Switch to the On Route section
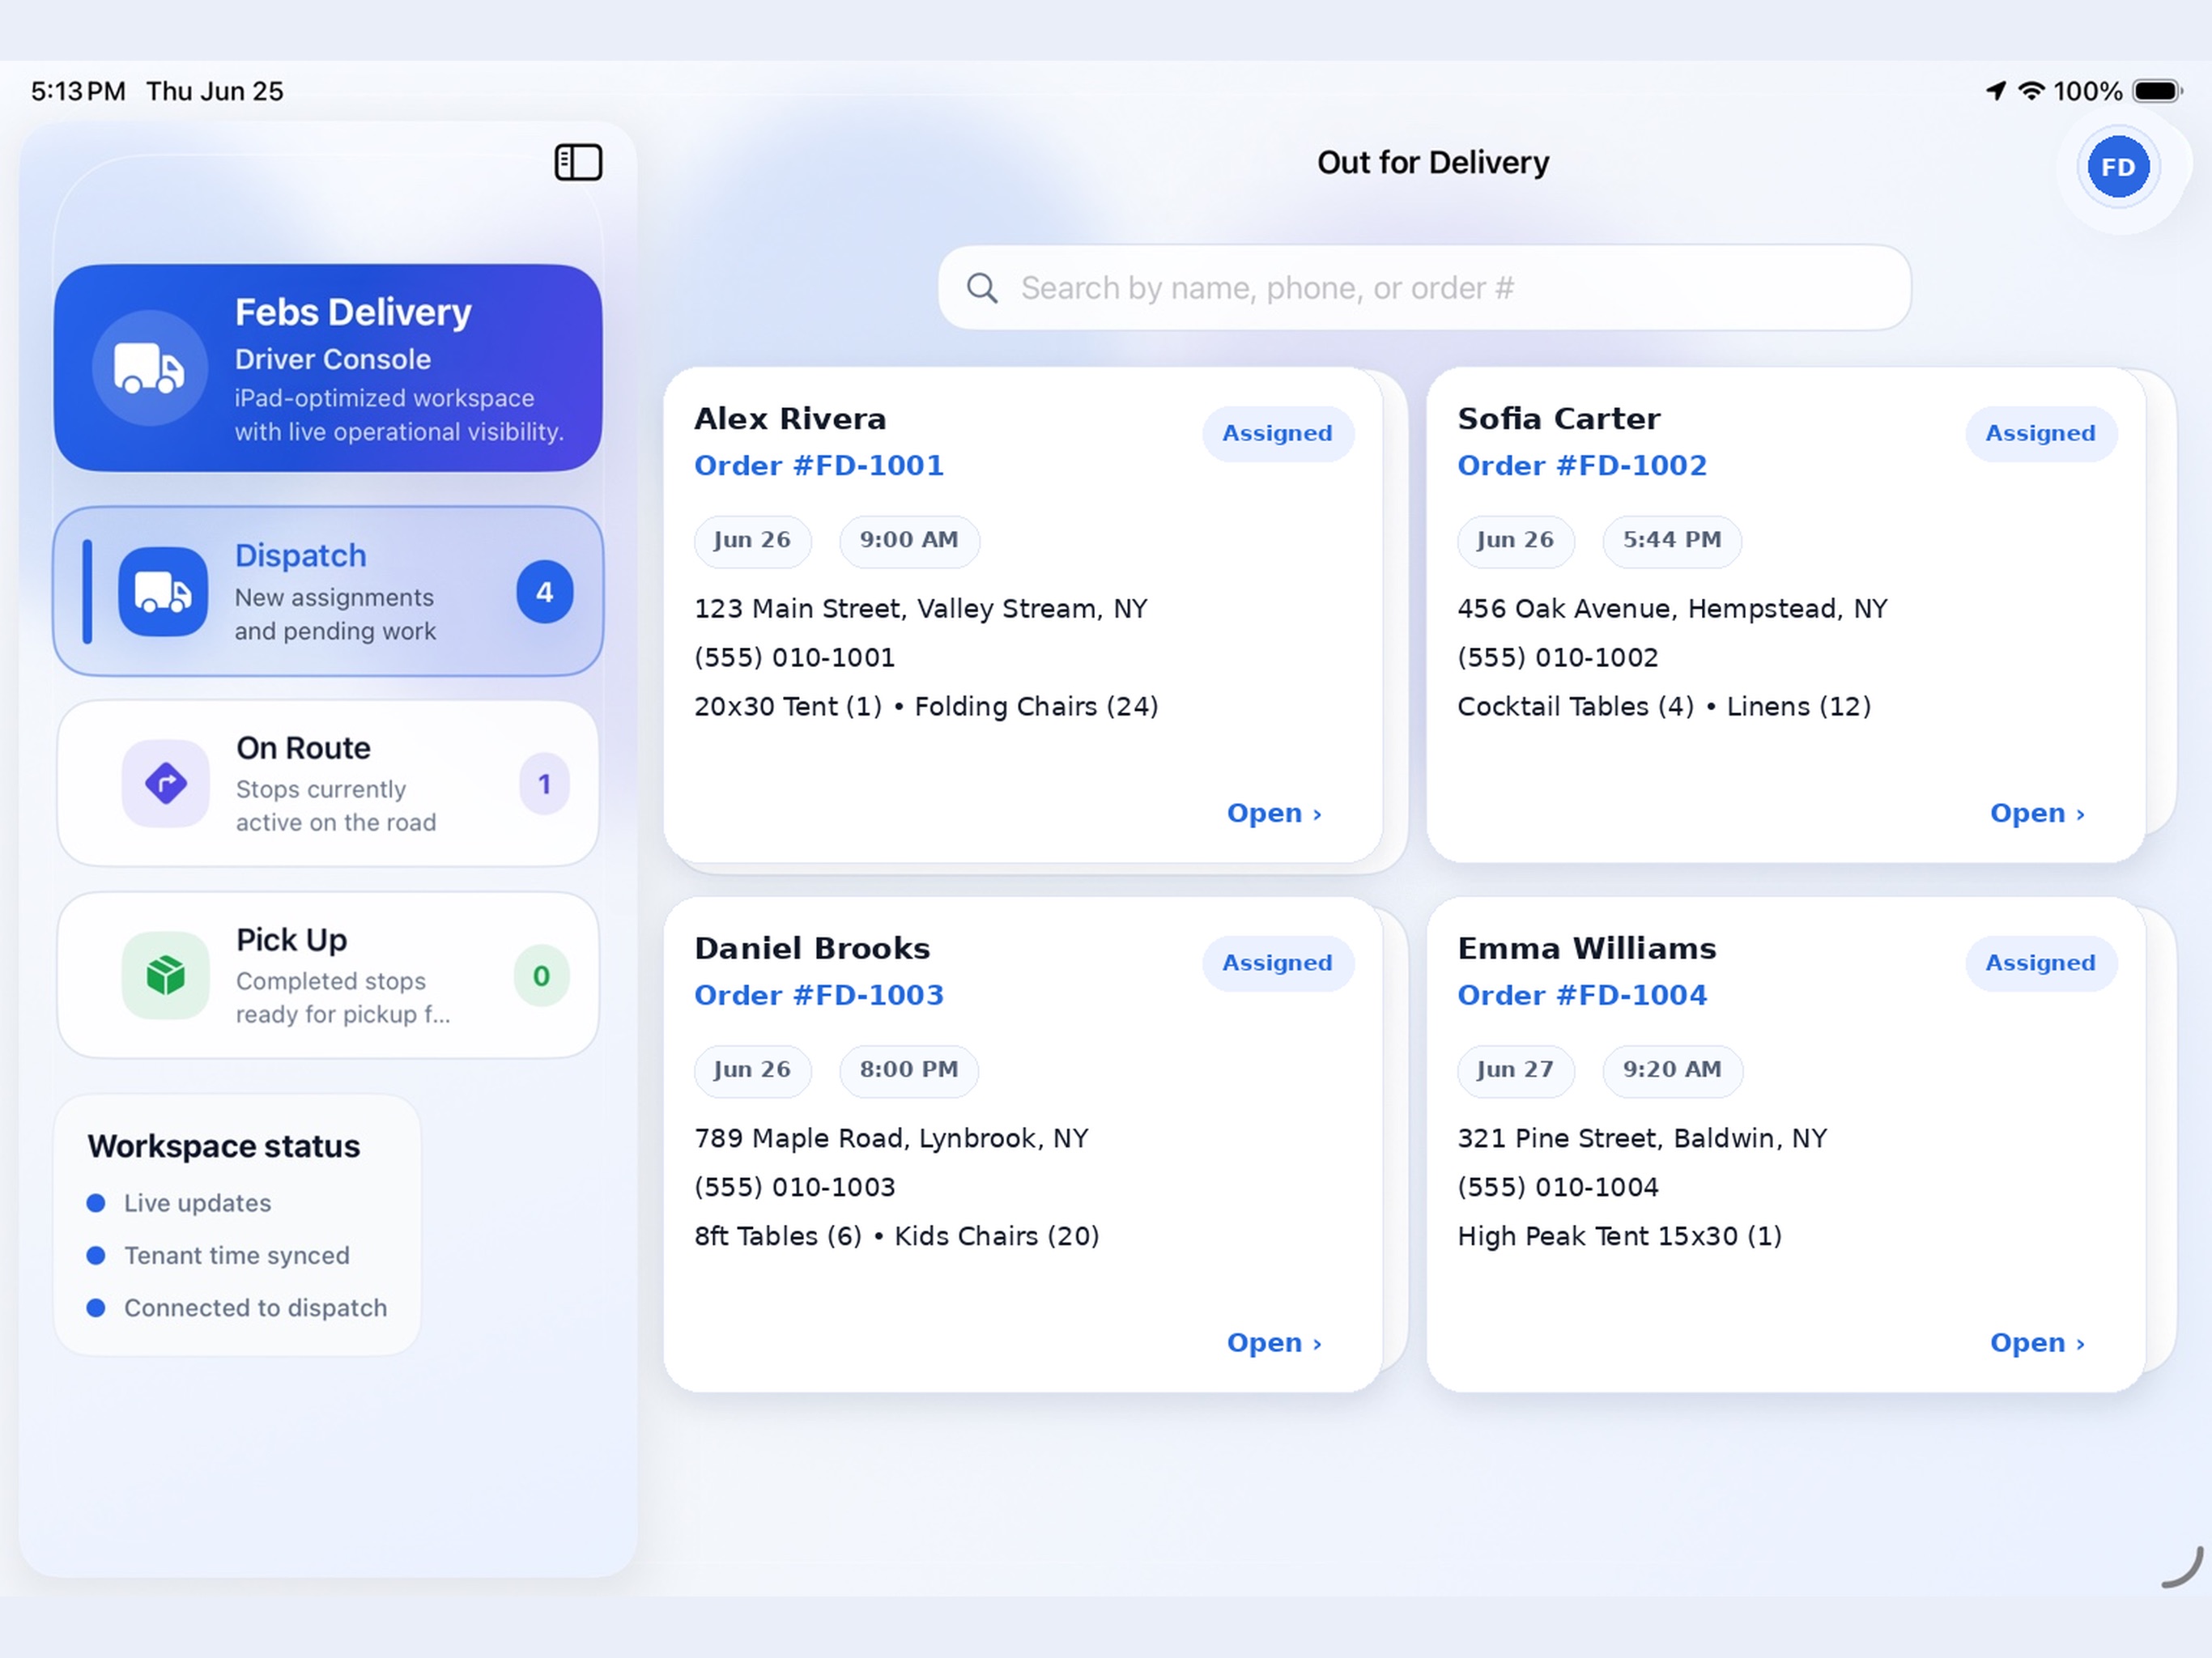Screen dimensions: 2212x1658 coord(328,783)
